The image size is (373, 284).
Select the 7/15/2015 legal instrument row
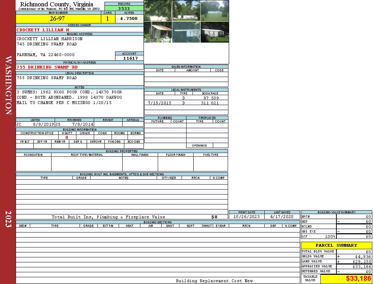186,103
